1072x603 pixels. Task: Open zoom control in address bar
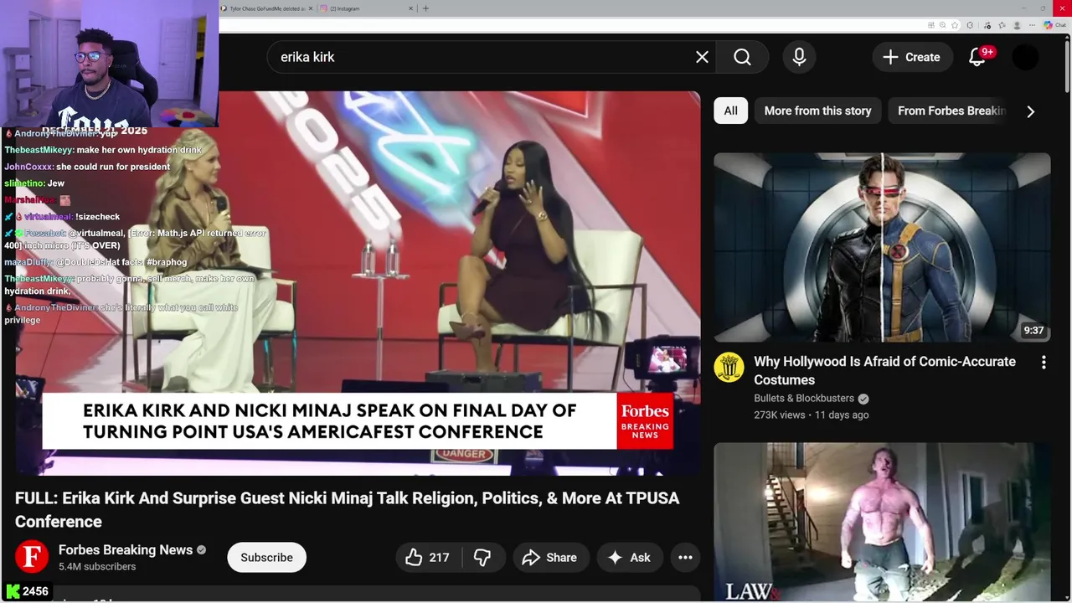(942, 25)
